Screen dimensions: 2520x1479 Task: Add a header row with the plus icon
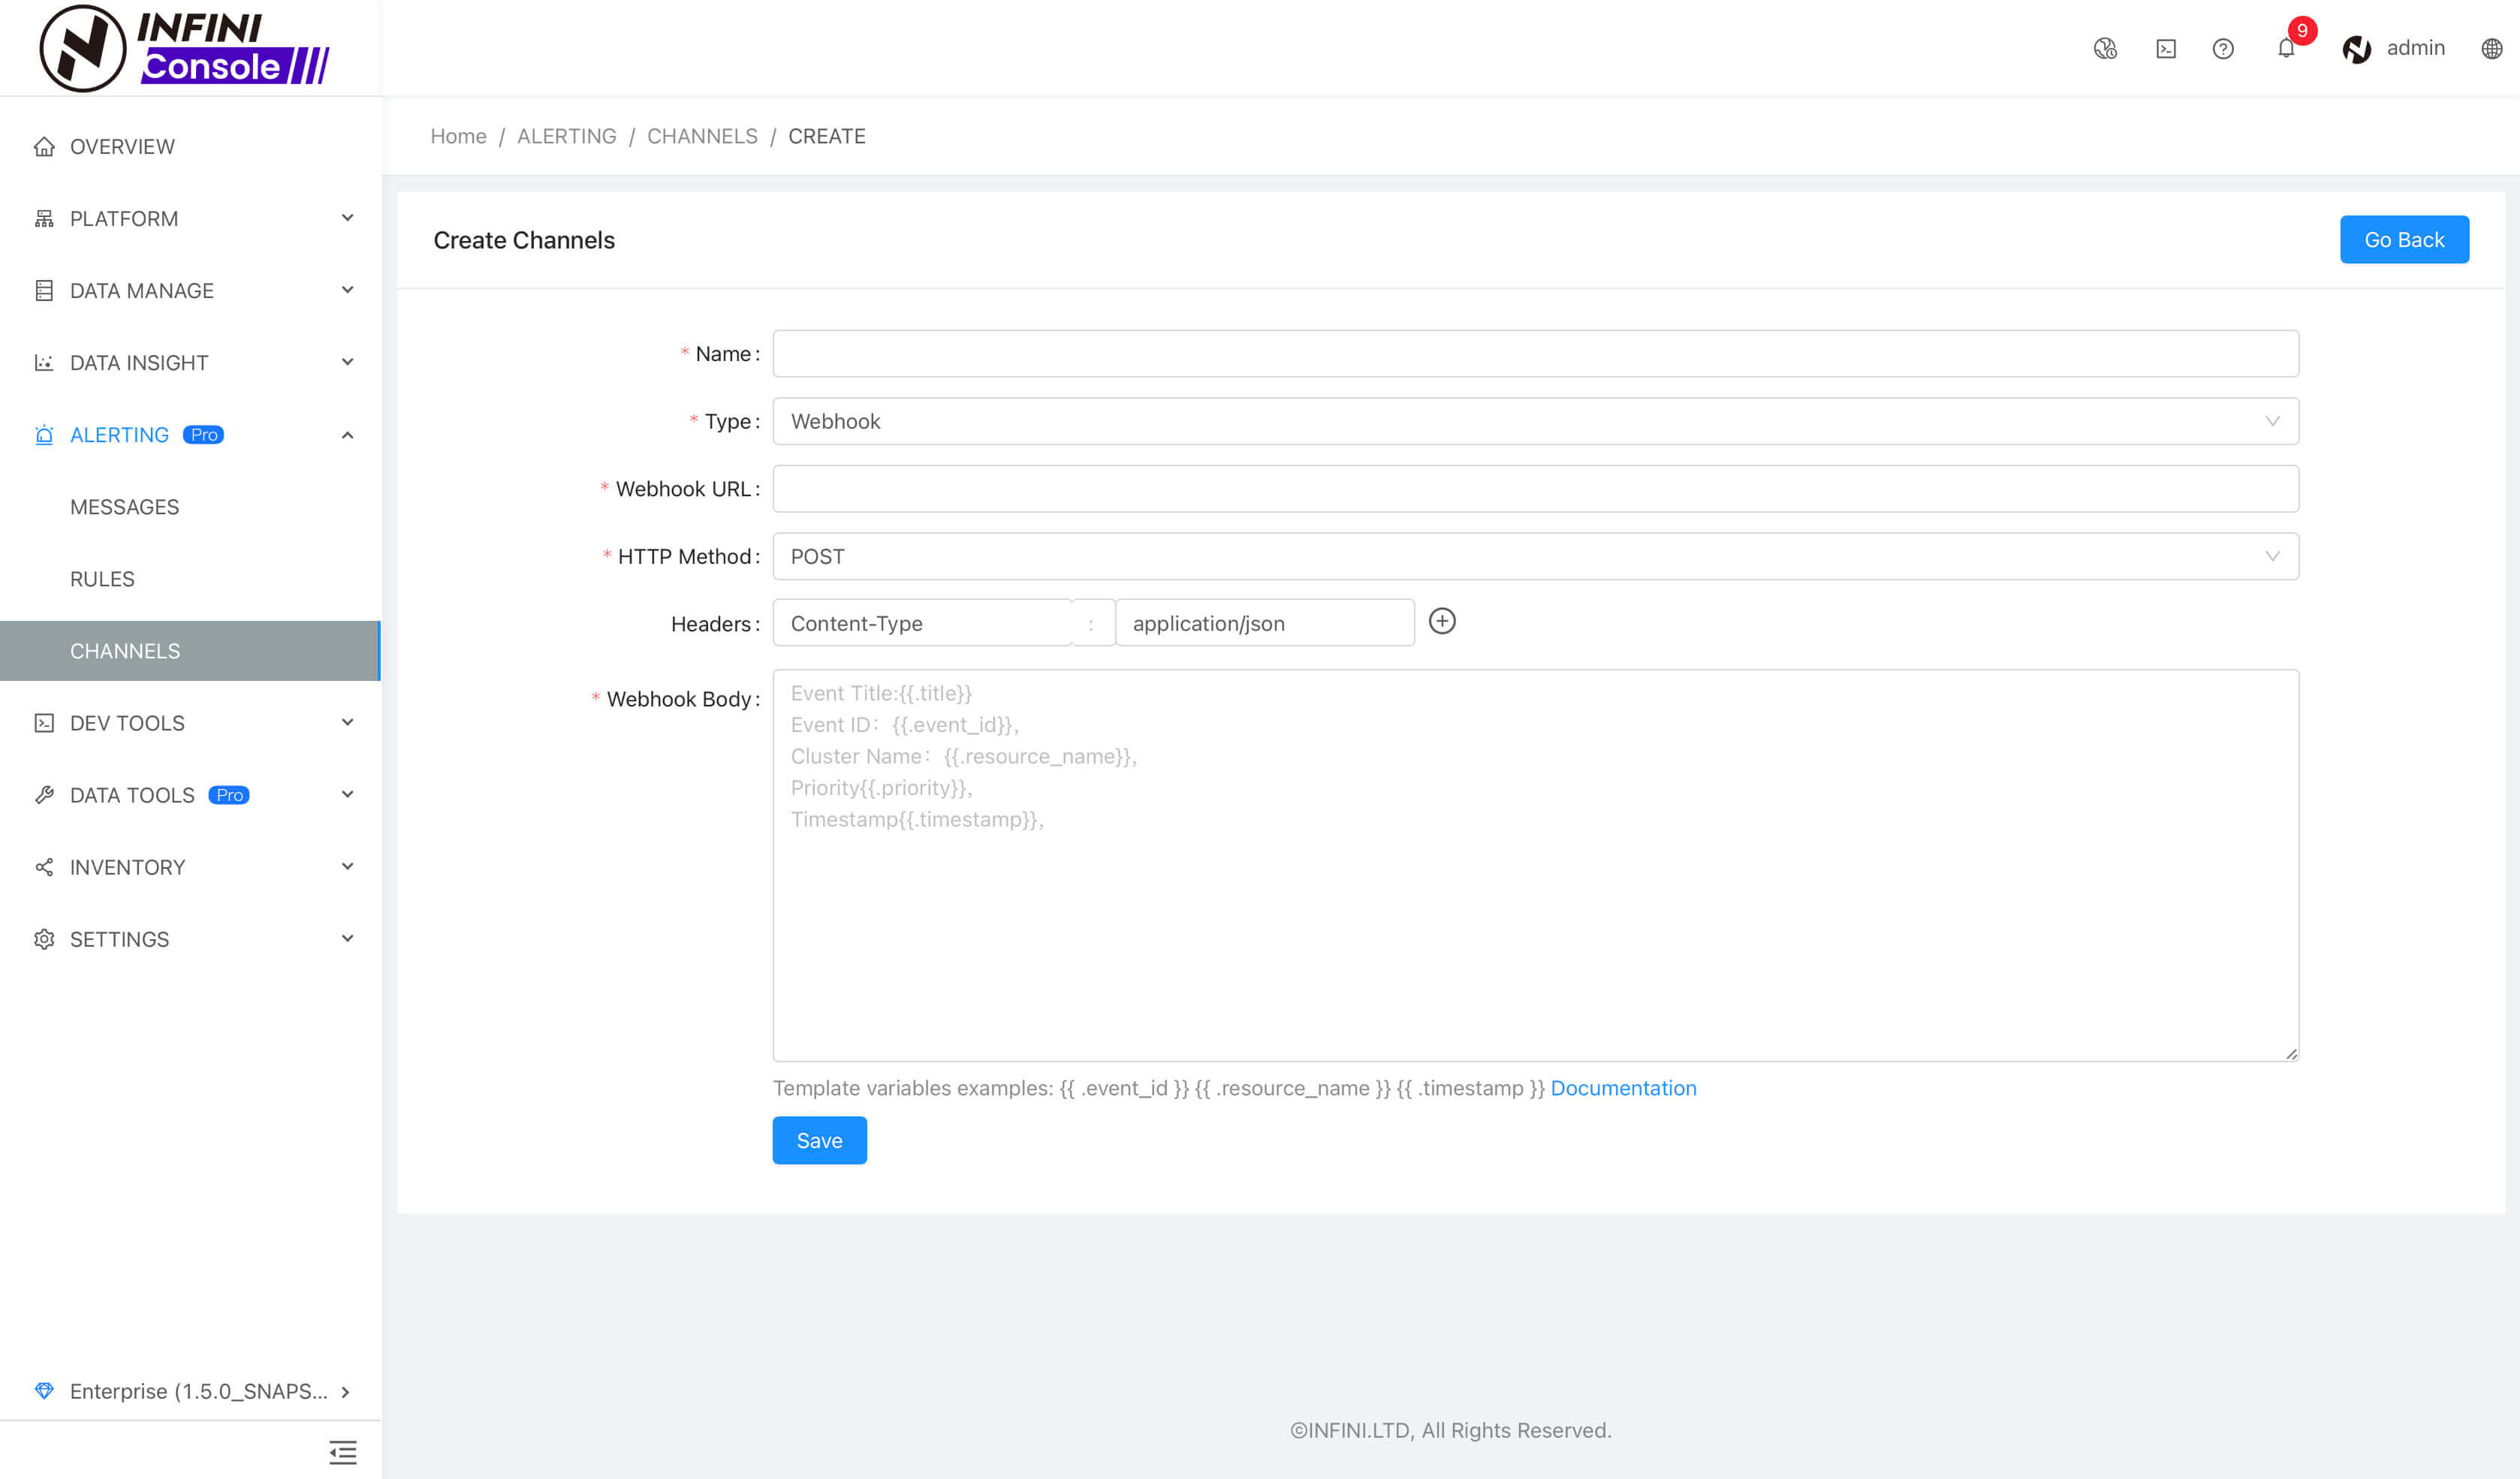coord(1442,621)
